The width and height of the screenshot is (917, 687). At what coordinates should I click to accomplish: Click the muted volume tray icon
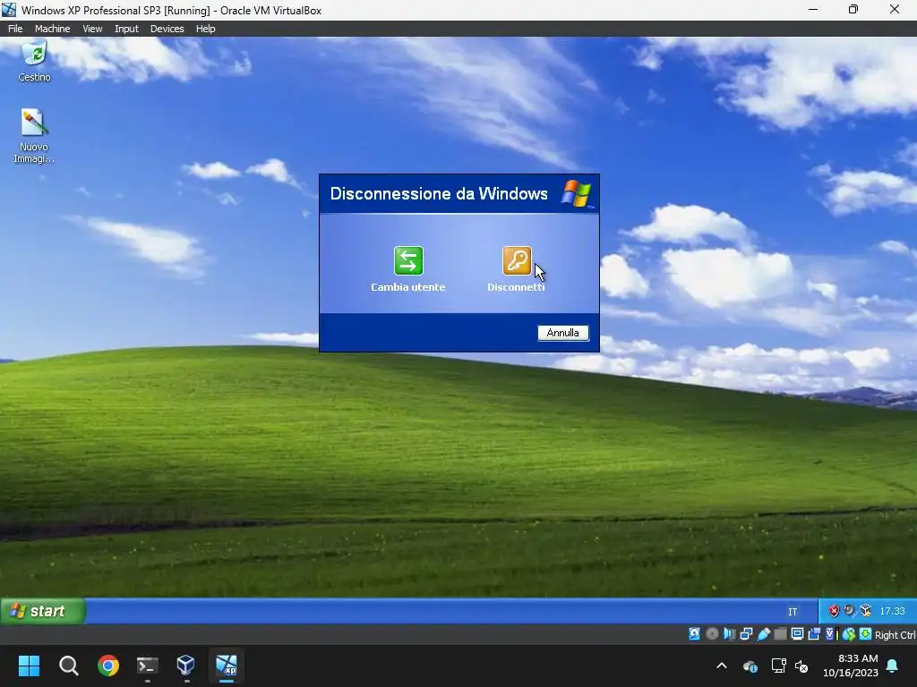pos(801,666)
